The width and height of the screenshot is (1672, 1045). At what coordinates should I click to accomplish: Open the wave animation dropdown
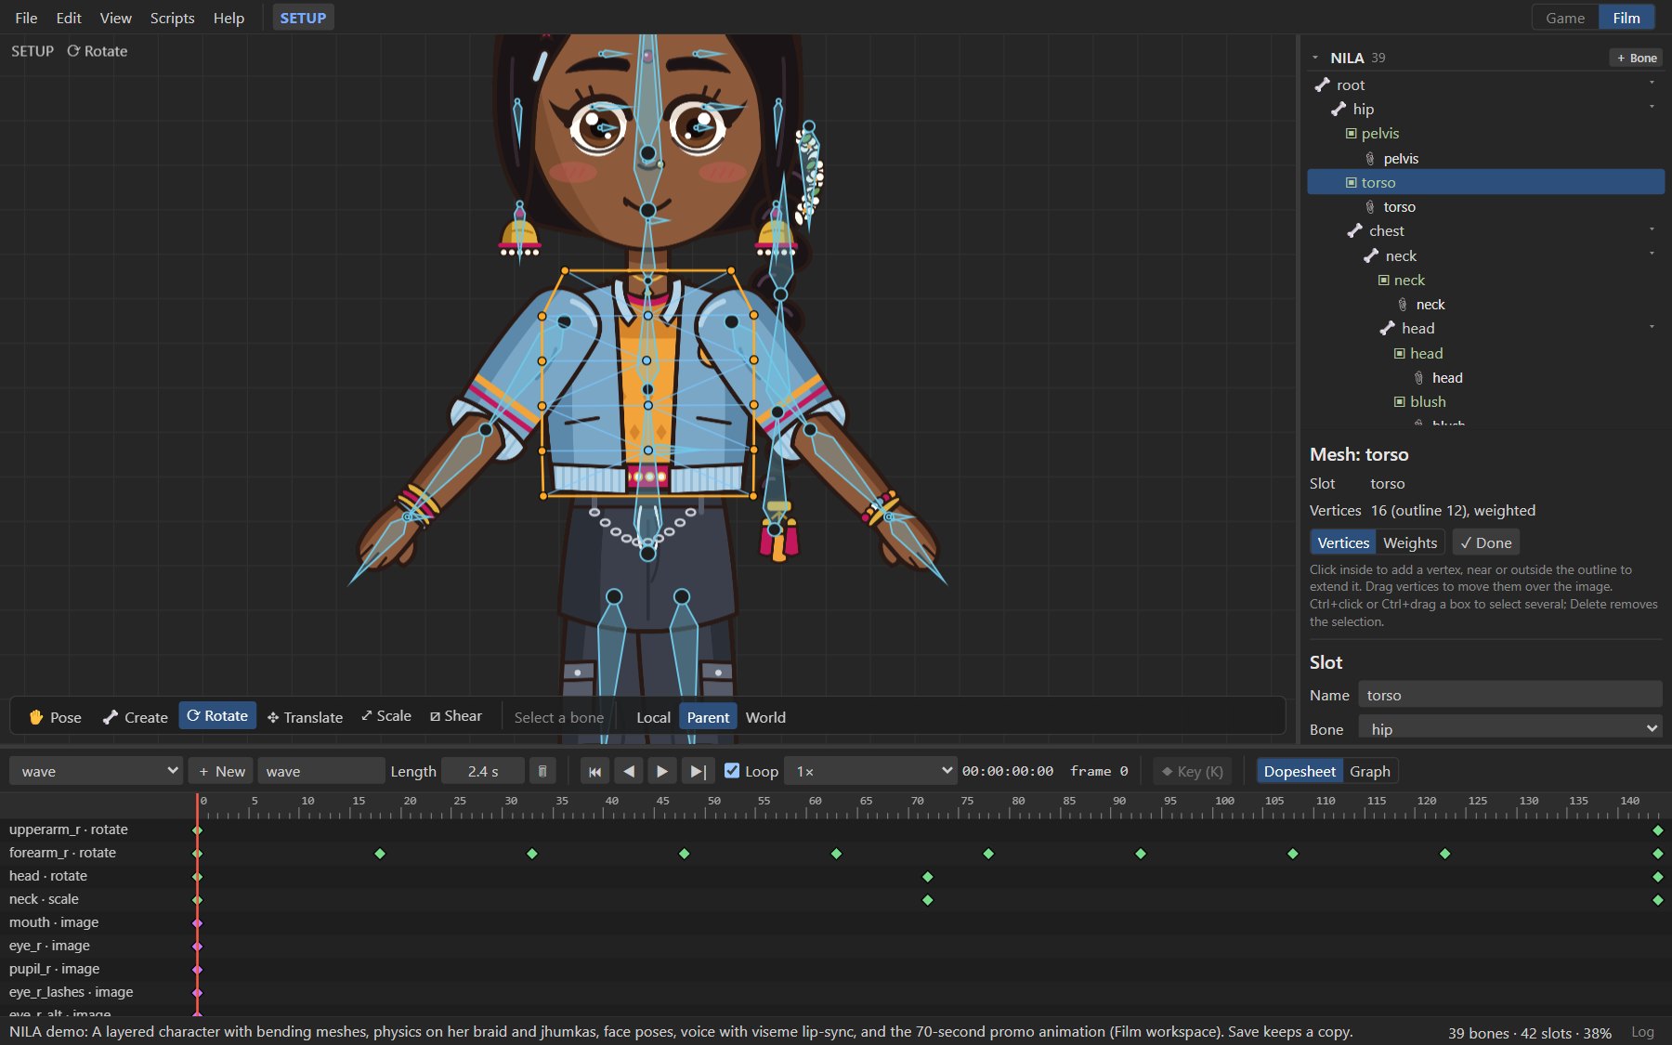coord(97,771)
